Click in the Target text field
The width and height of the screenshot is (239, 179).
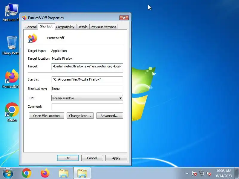click(87, 67)
